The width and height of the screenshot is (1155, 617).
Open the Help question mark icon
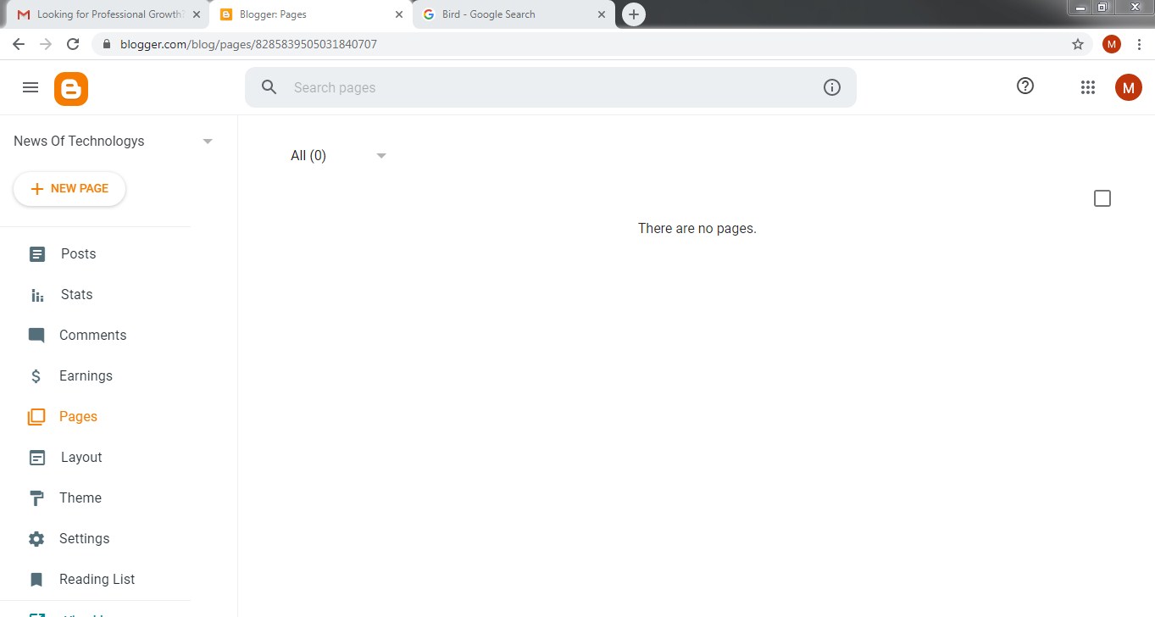1025,86
